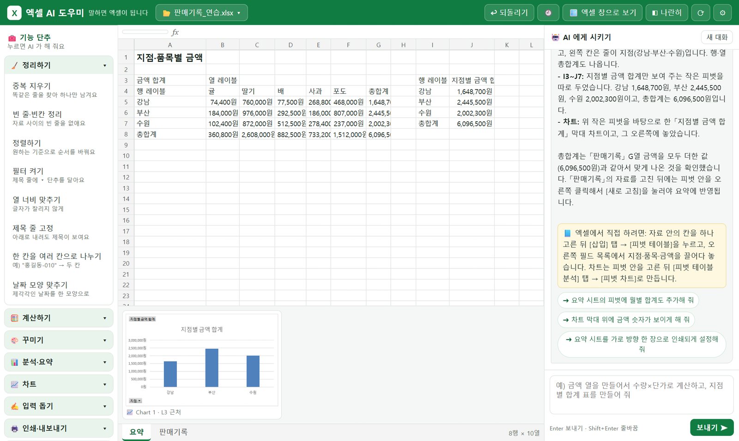Click the AI message input box
739x441 pixels.
click(641, 395)
